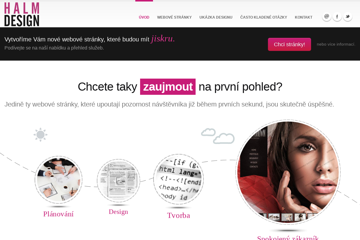Follow the 'nebo více informací' link
The height and width of the screenshot is (240, 360).
[336, 44]
